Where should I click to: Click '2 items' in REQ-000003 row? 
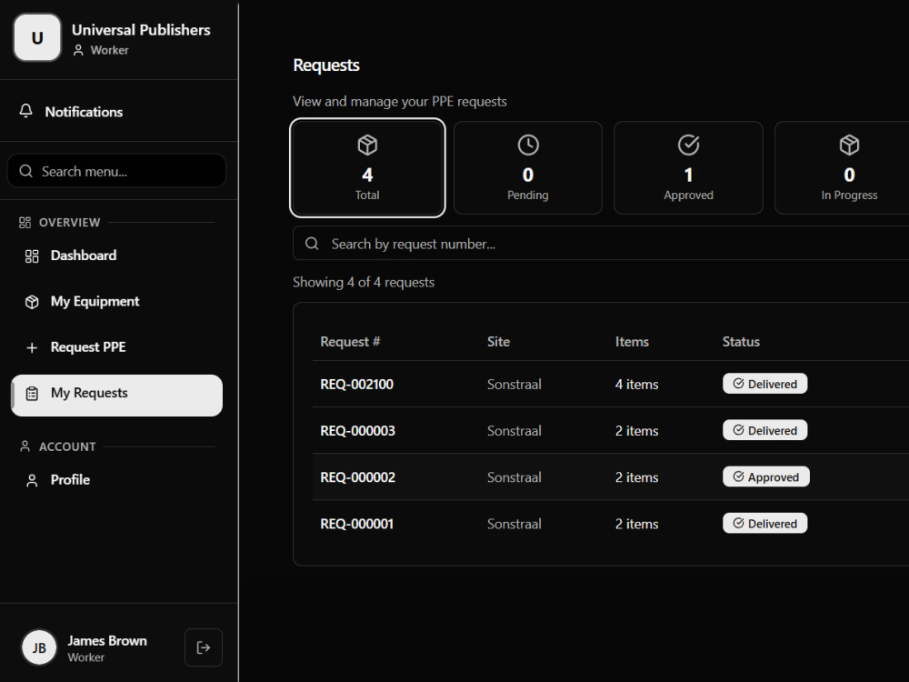tap(636, 431)
